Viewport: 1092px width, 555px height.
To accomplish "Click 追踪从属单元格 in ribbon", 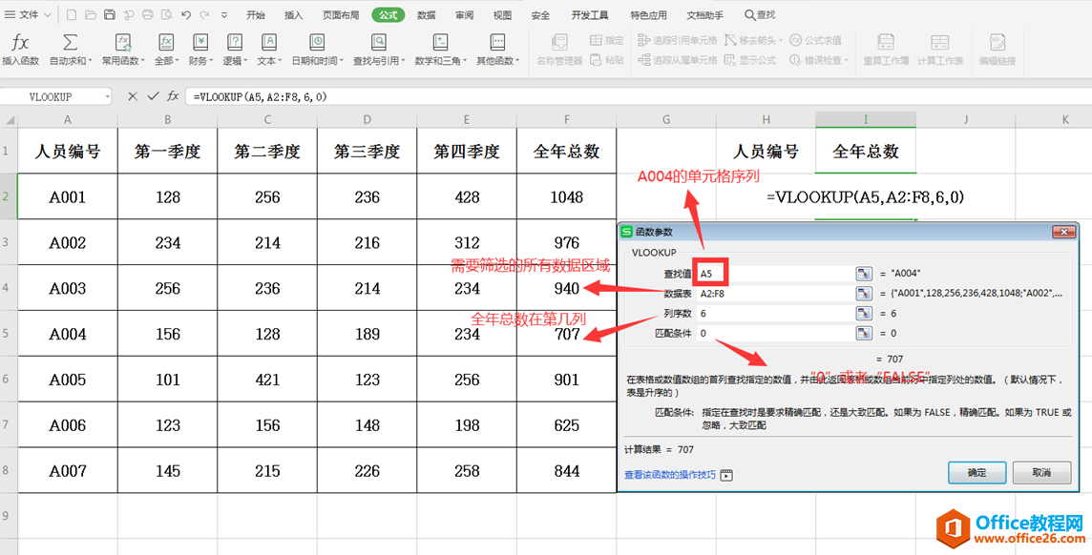I will click(678, 60).
